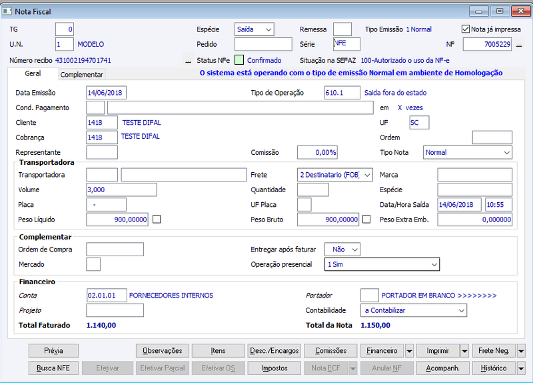Toggle the checkbox next to Peso Bruto

point(366,220)
